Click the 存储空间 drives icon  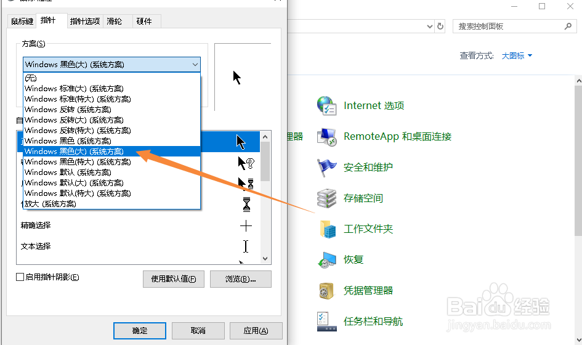[x=326, y=198]
